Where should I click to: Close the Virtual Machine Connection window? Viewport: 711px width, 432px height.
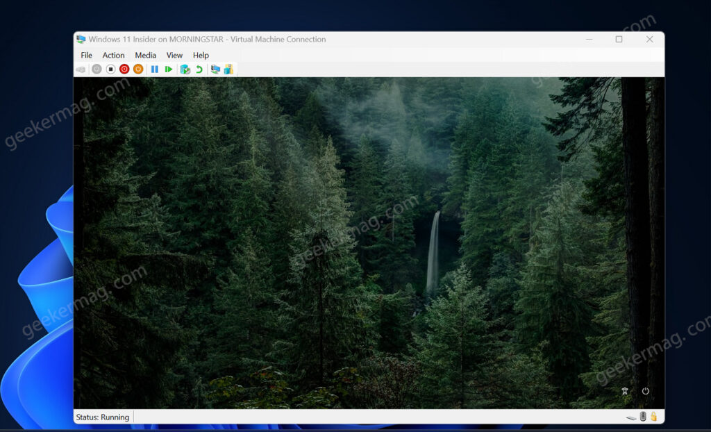pos(650,39)
